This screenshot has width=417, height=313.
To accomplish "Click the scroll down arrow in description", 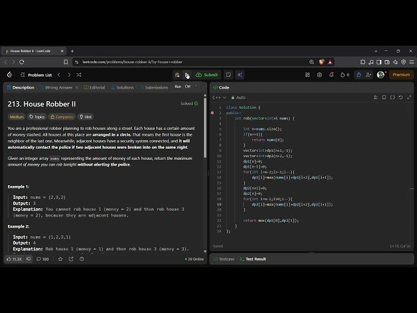I will pos(205,251).
